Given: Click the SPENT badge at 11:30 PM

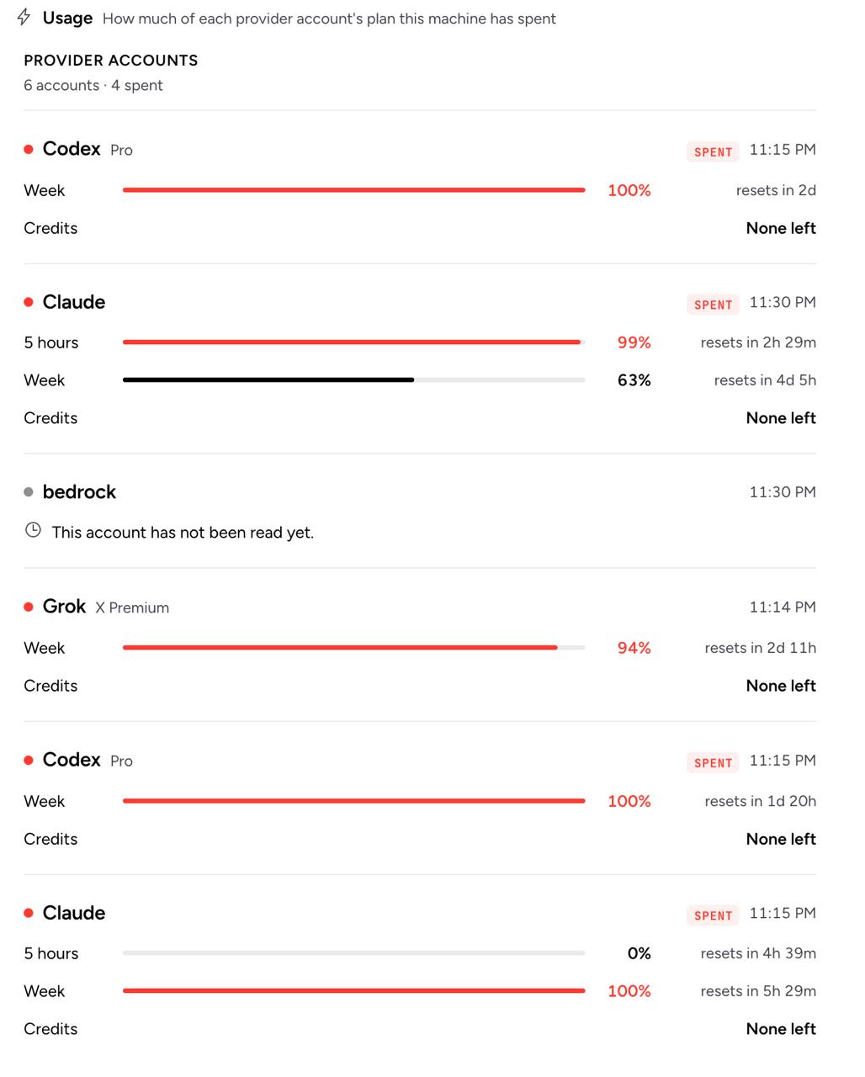Looking at the screenshot, I should coord(714,305).
